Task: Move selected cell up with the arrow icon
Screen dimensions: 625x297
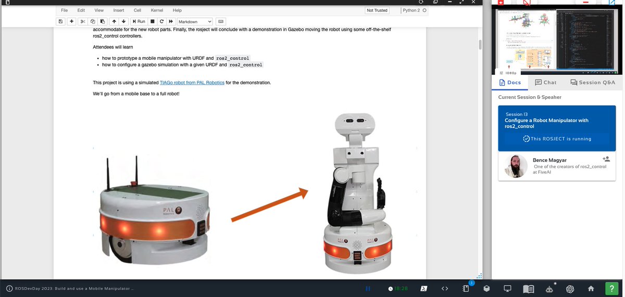Action: (114, 21)
